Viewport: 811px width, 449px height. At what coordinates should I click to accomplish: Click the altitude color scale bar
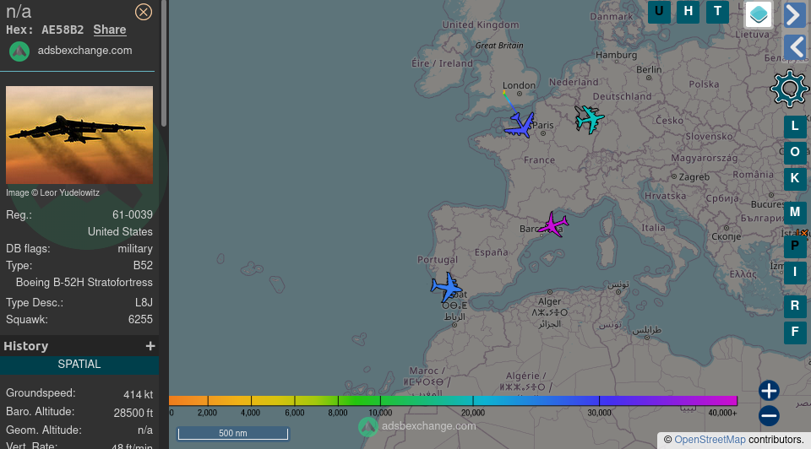click(453, 400)
